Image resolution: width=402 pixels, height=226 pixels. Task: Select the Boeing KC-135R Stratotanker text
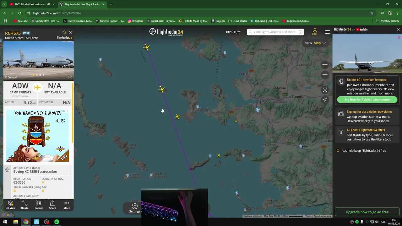coord(35,172)
